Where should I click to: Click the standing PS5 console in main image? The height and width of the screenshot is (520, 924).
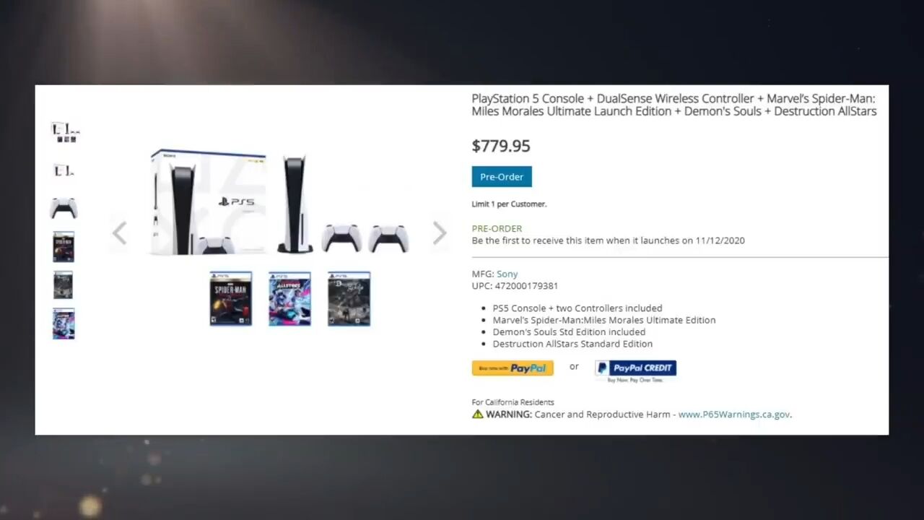295,204
